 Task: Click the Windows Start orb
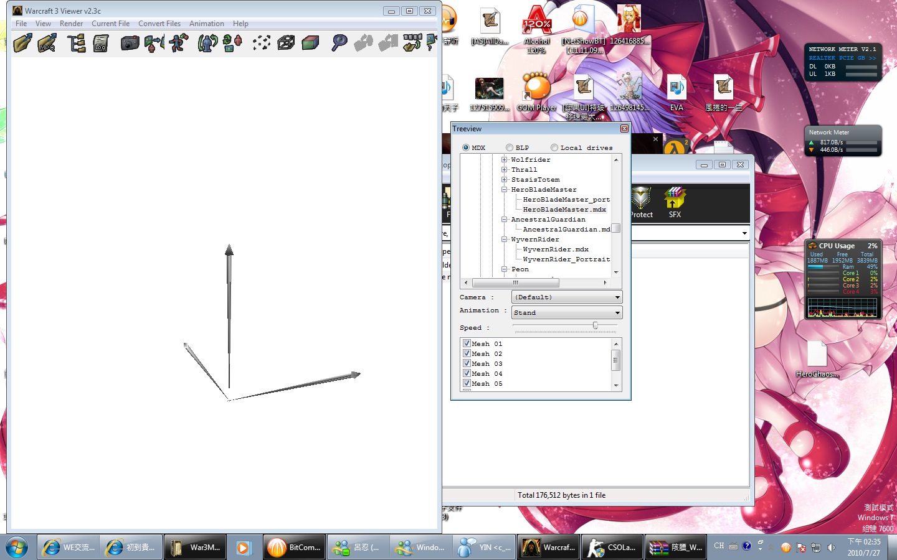point(17,548)
